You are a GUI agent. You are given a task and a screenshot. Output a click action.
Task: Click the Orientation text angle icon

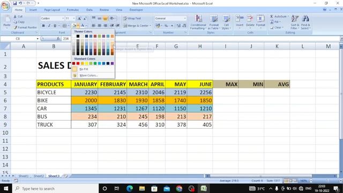[112, 19]
